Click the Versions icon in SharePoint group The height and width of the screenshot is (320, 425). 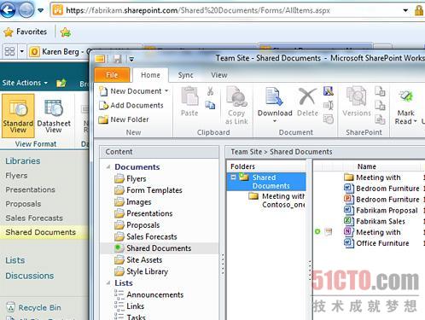[356, 96]
